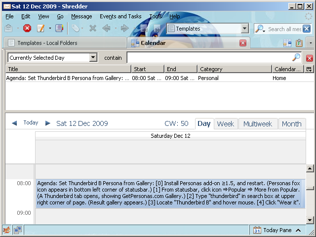Screen dimensions: 316x237
Task: Click the online status network icon
Action: (18, 230)
